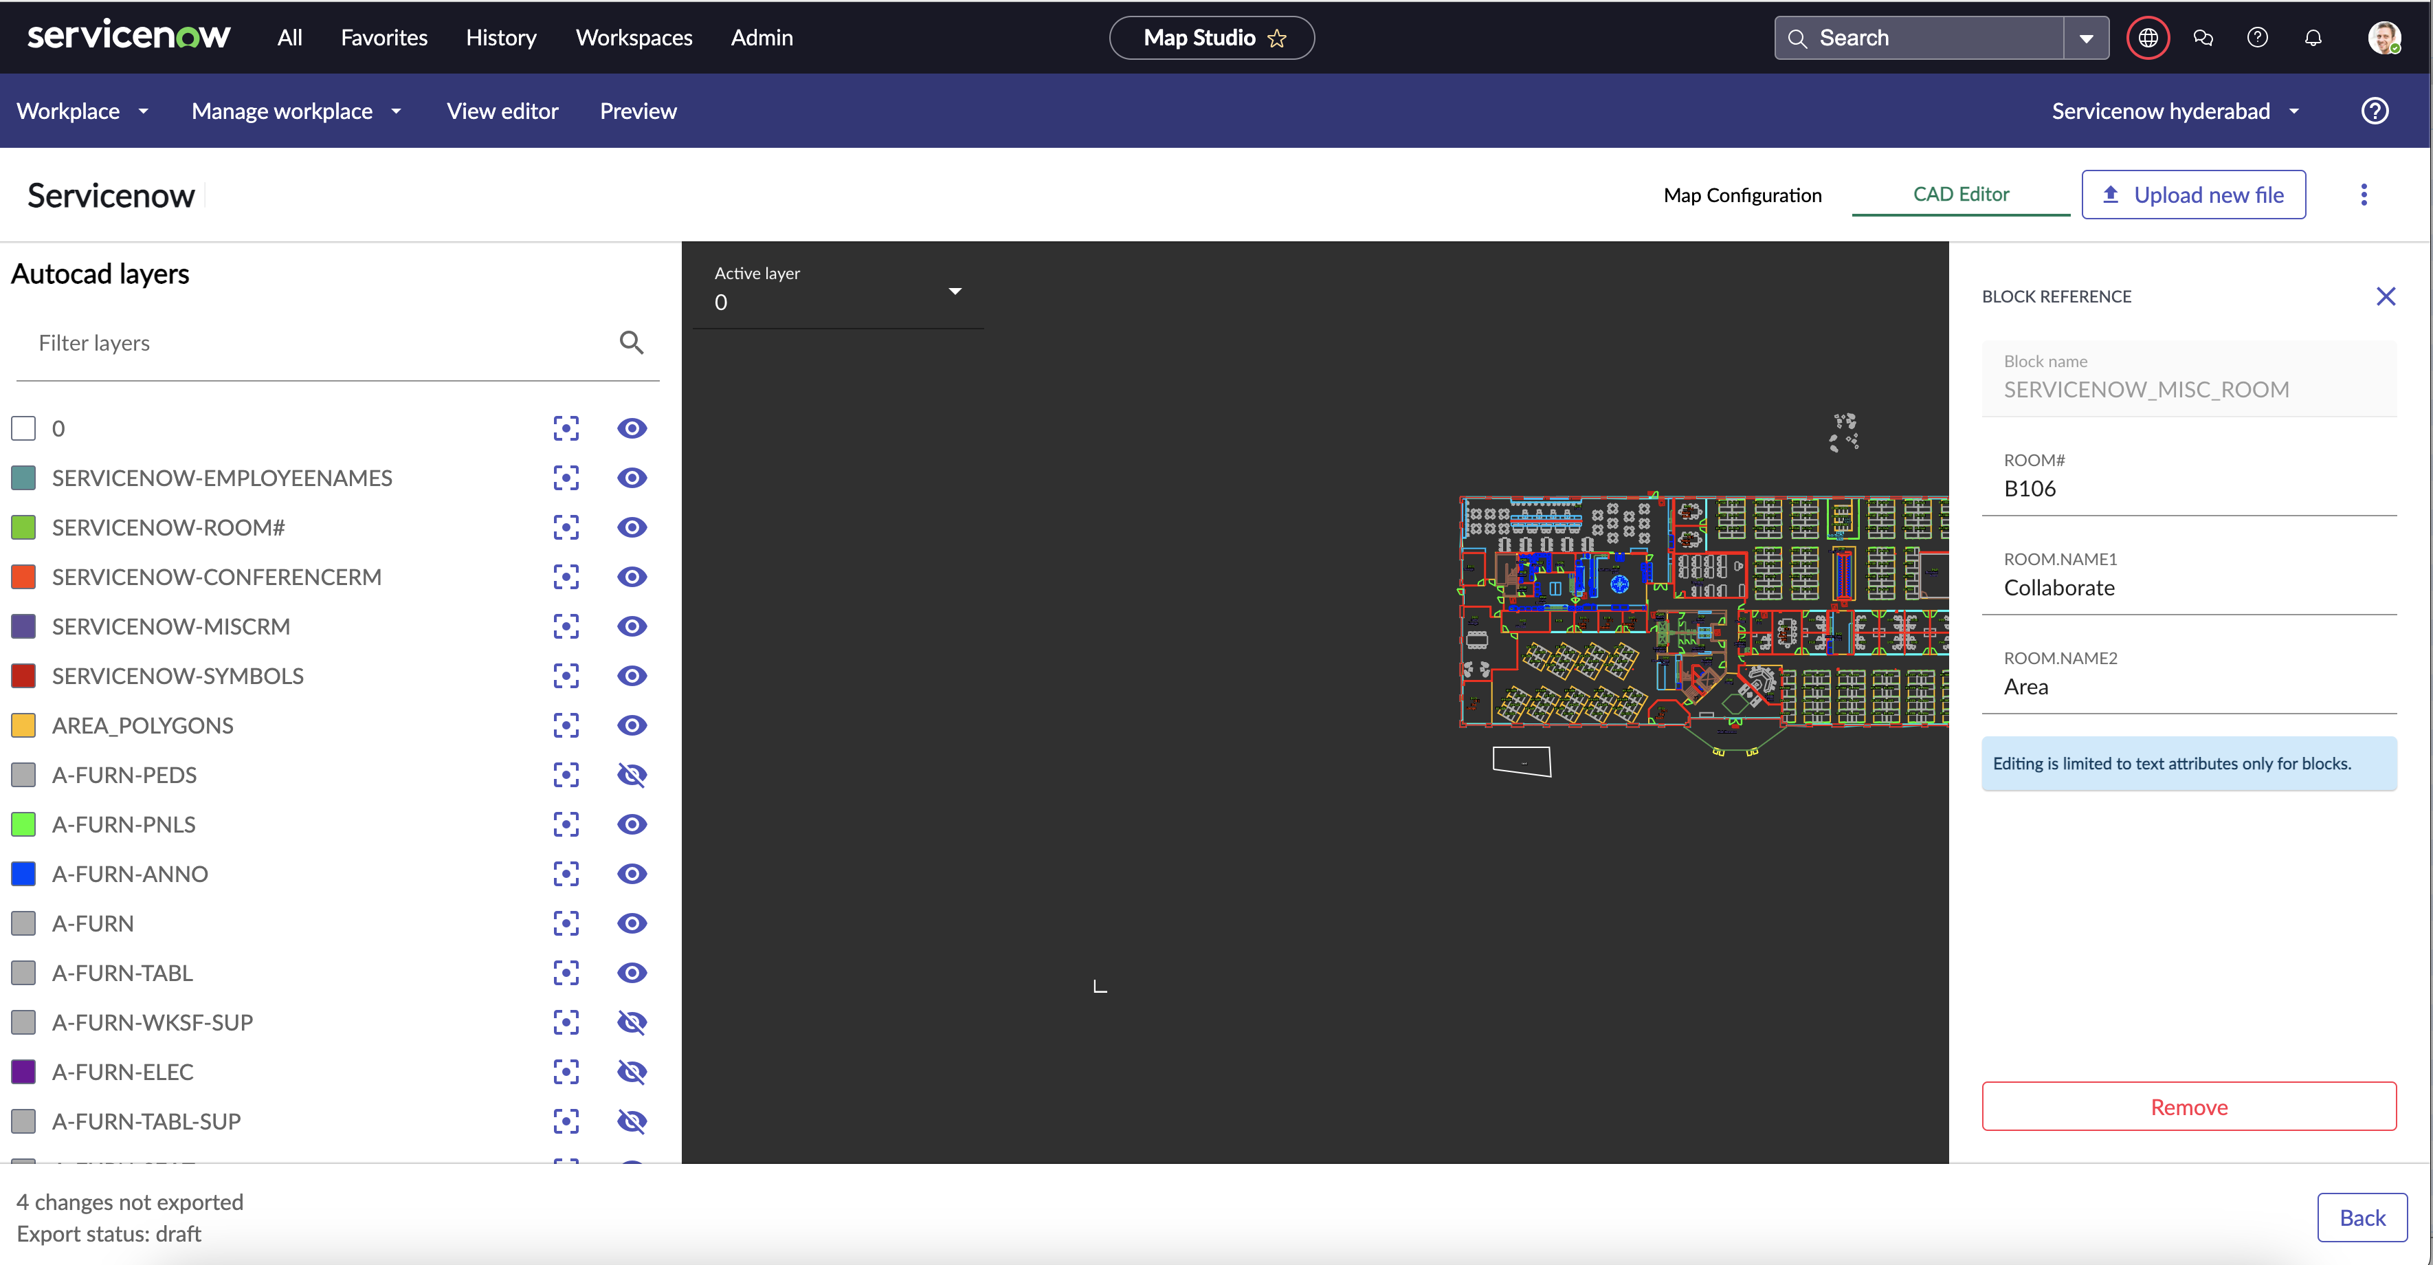Viewport: 2433px width, 1265px height.
Task: Click the Back button
Action: tap(2362, 1218)
